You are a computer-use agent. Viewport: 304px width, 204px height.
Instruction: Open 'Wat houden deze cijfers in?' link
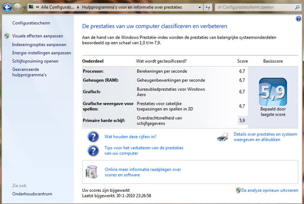coord(130,137)
